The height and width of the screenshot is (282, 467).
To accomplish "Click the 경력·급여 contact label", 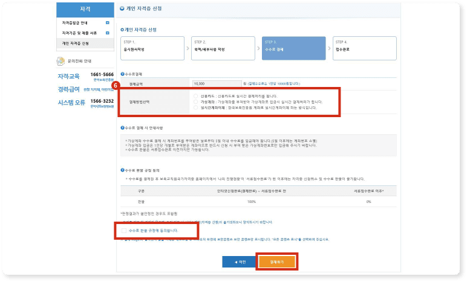I will point(68,89).
